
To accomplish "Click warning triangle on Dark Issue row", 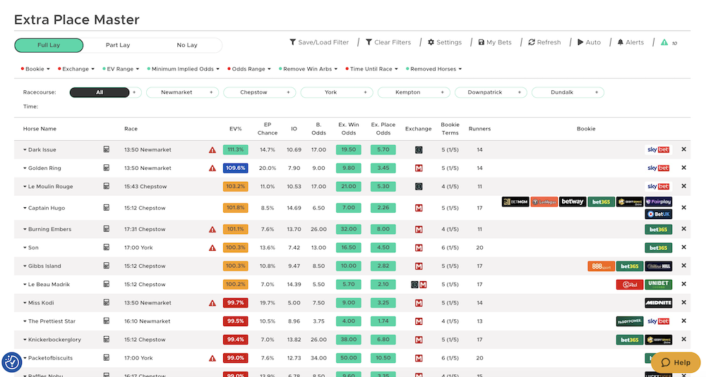I will (212, 150).
